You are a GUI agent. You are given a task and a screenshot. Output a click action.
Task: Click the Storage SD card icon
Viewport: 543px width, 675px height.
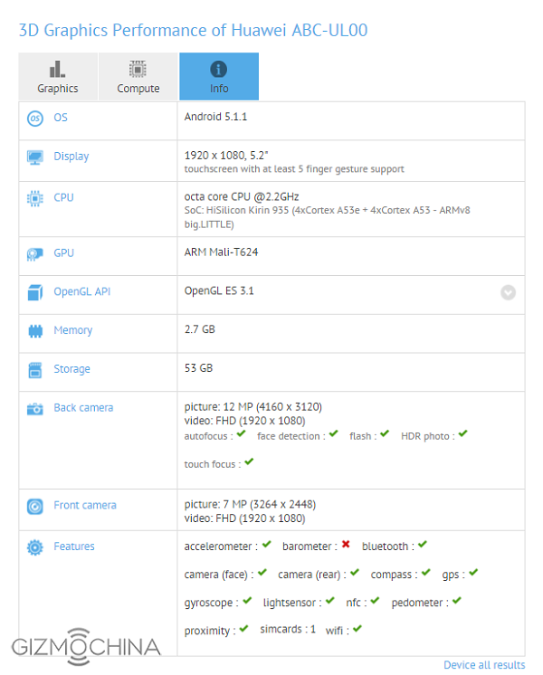pos(35,370)
